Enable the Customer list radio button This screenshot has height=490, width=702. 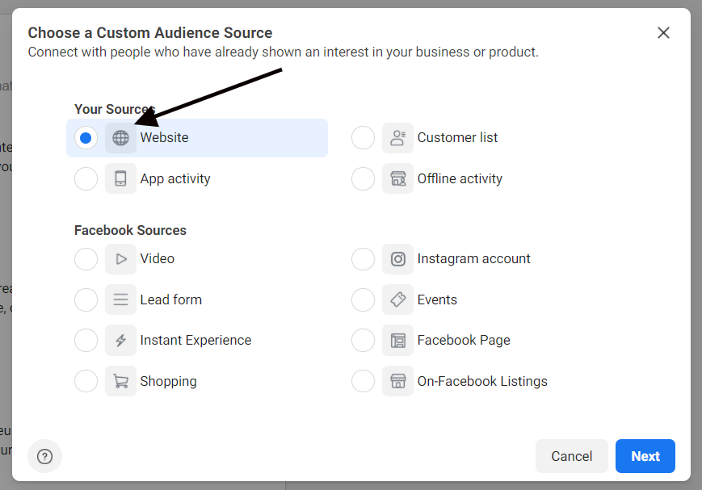[363, 137]
